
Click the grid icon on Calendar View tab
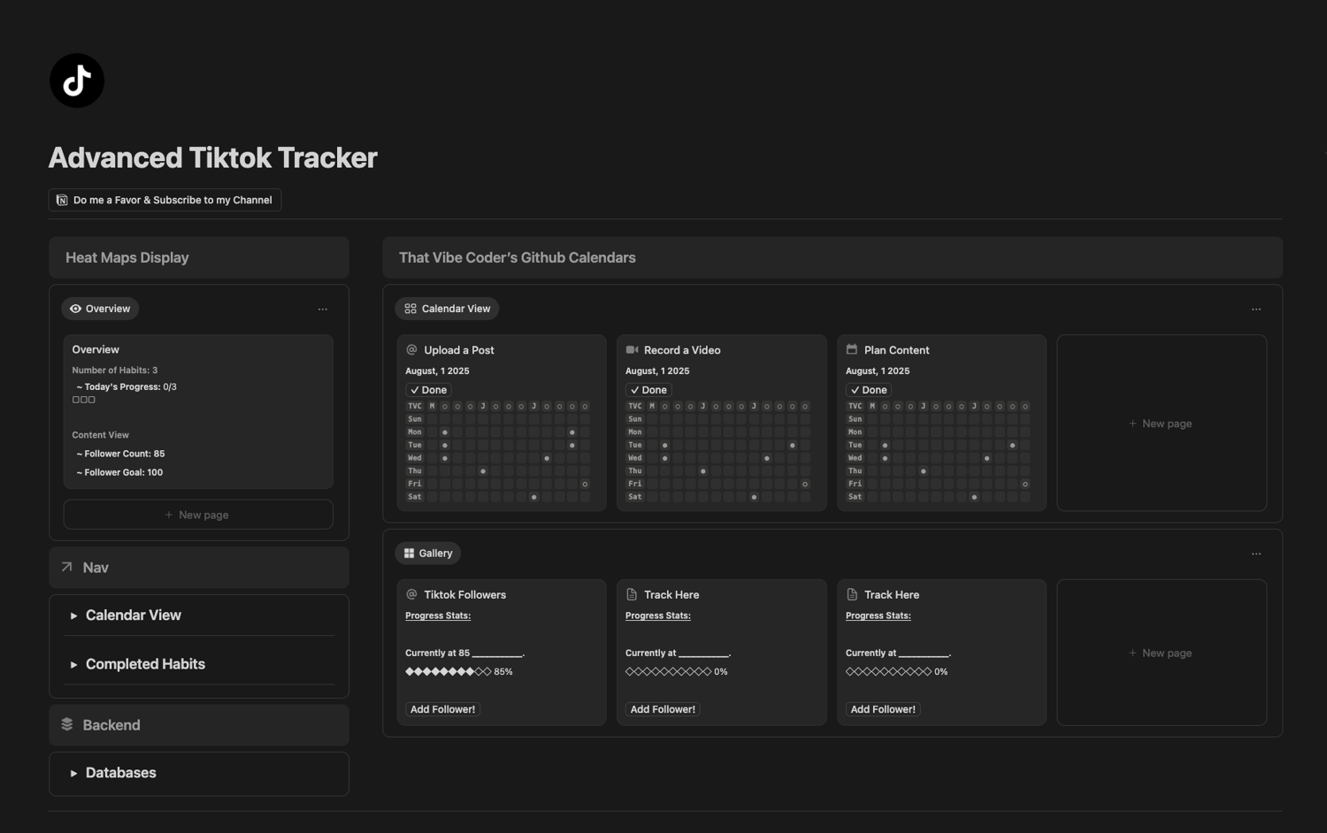coord(410,309)
